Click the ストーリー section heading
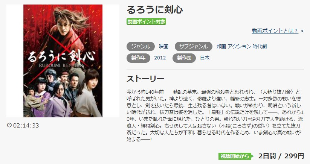The image size is (310, 164). tap(145, 79)
